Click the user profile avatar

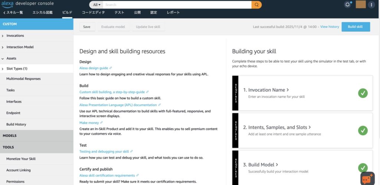[360, 5]
